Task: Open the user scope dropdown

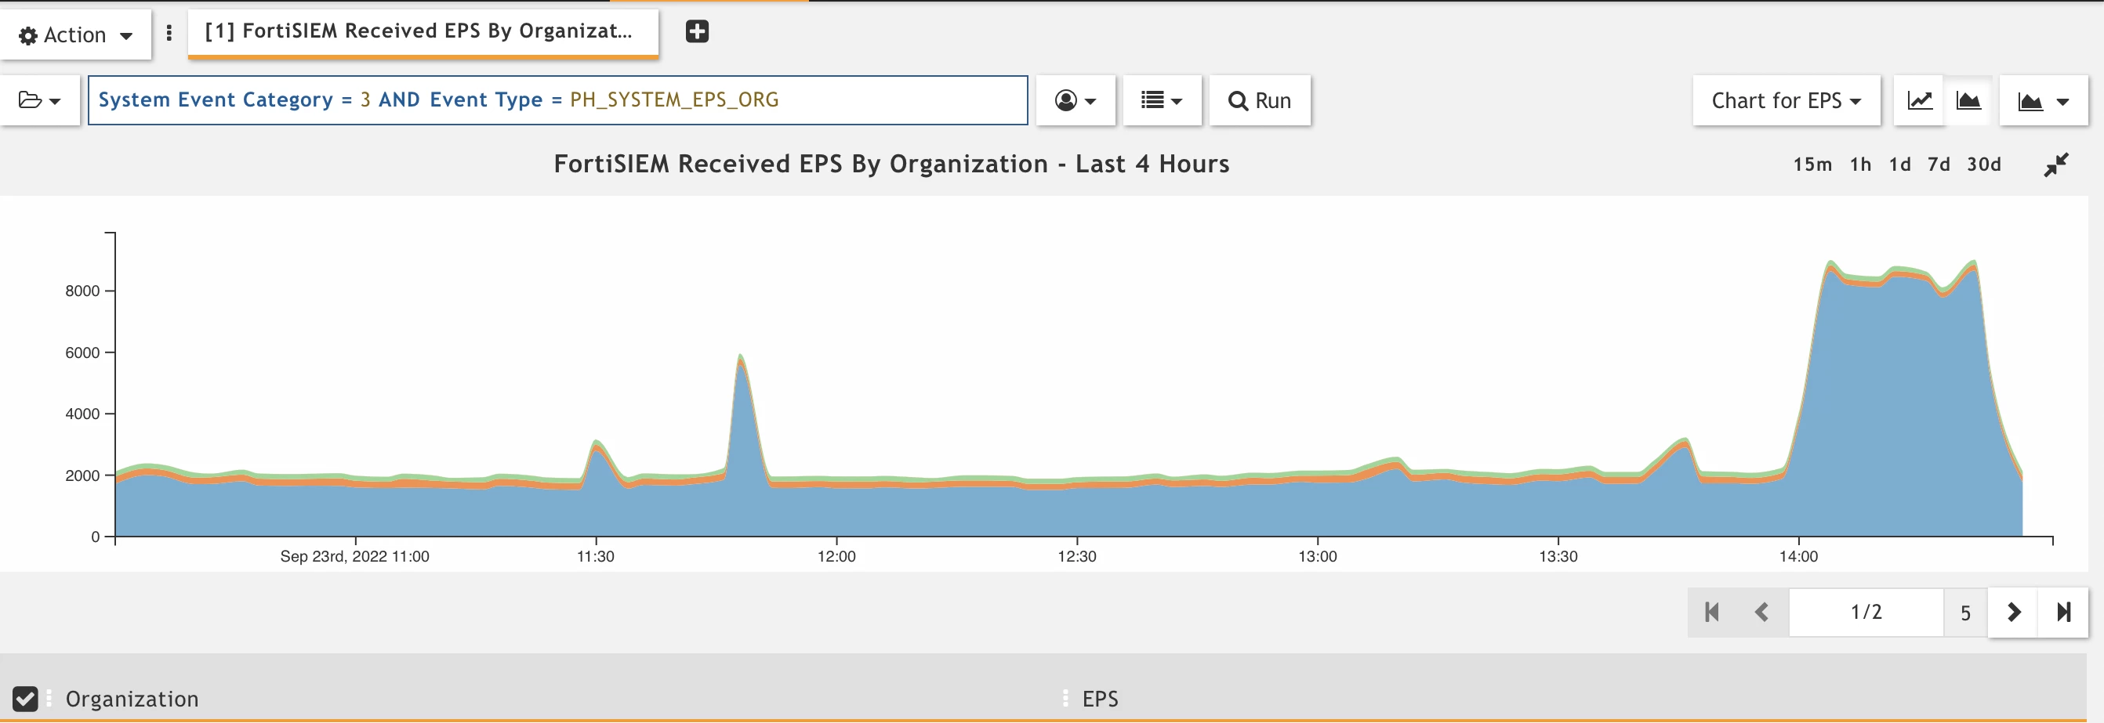Action: click(1075, 100)
